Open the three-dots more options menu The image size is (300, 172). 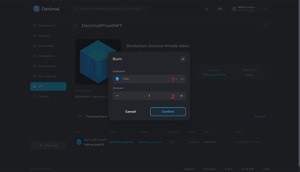[266, 26]
